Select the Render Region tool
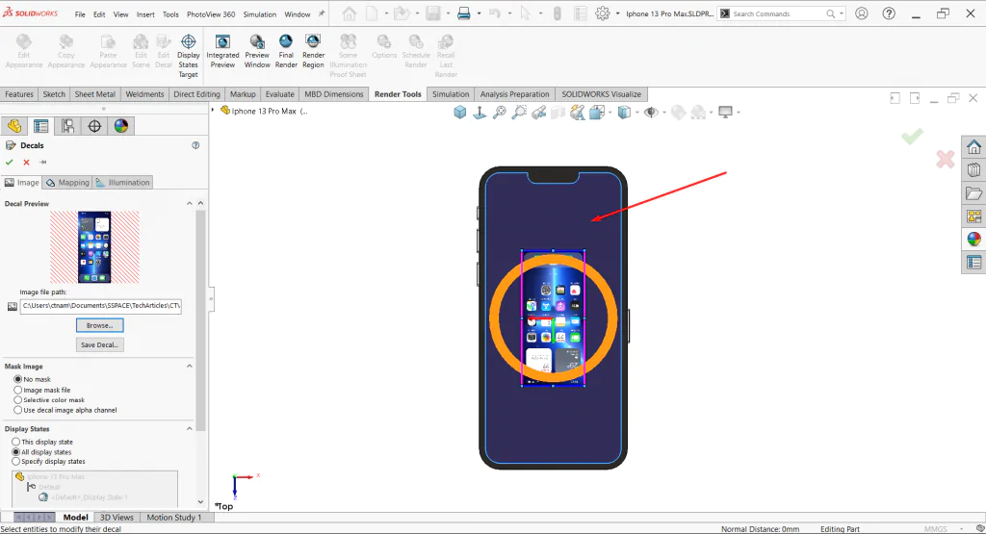Screen dimensions: 986x534 coord(313,52)
